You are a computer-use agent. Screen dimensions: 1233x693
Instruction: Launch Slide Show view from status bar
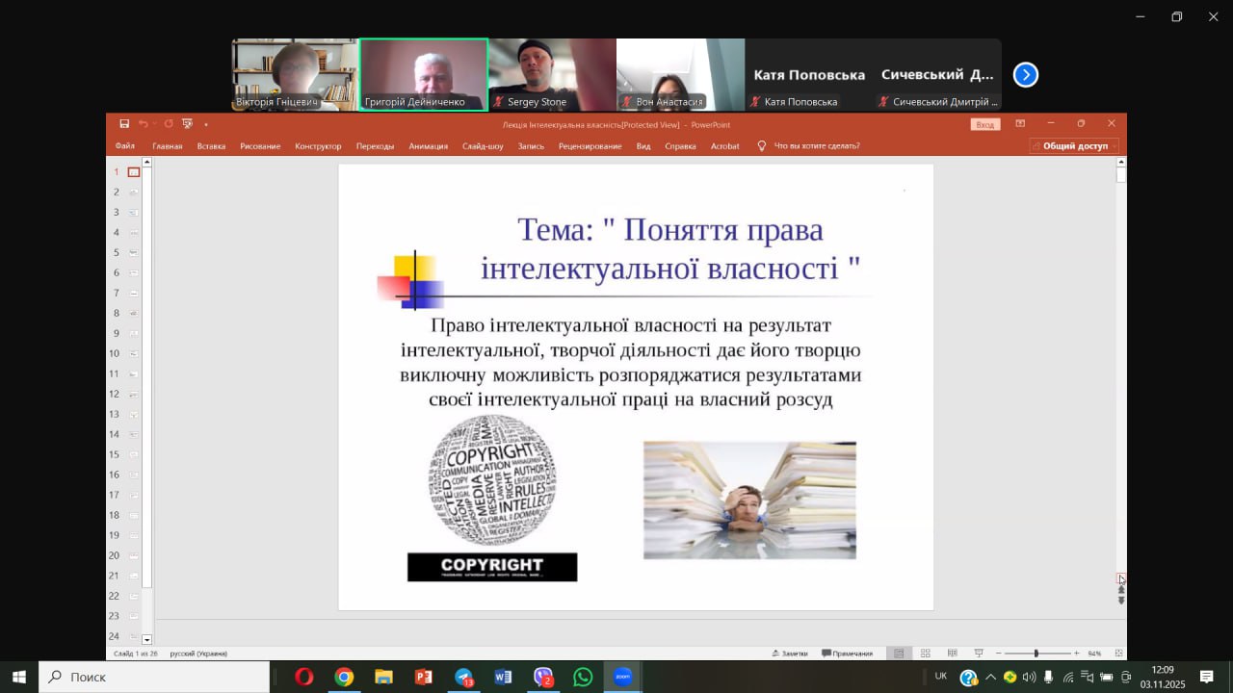(979, 654)
